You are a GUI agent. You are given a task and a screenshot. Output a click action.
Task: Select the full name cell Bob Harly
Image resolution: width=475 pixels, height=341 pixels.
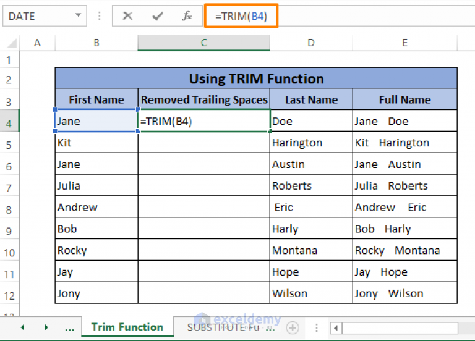(405, 229)
